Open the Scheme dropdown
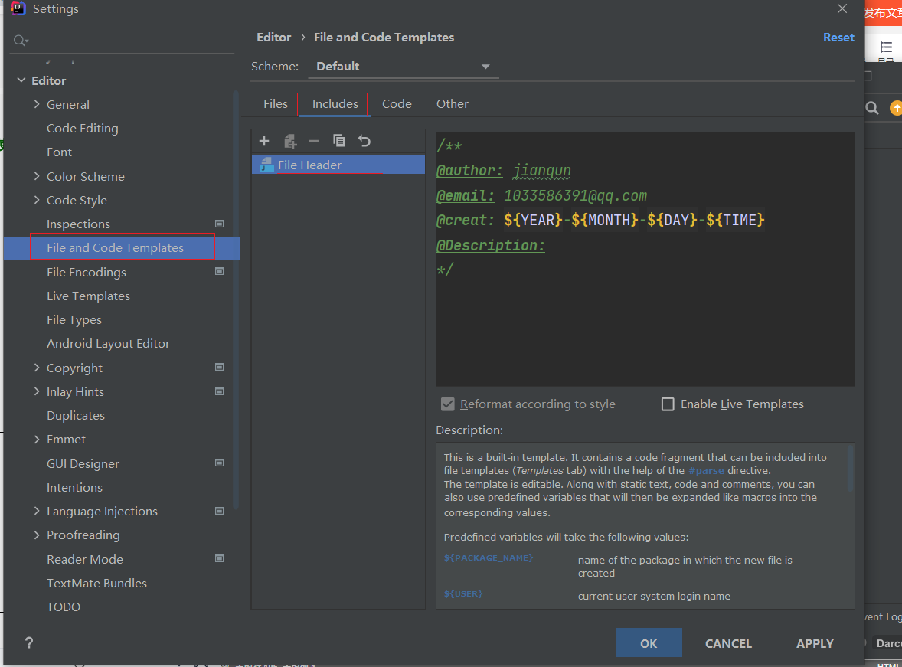902x667 pixels. [404, 66]
